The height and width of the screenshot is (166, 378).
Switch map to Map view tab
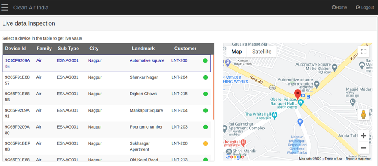(237, 52)
